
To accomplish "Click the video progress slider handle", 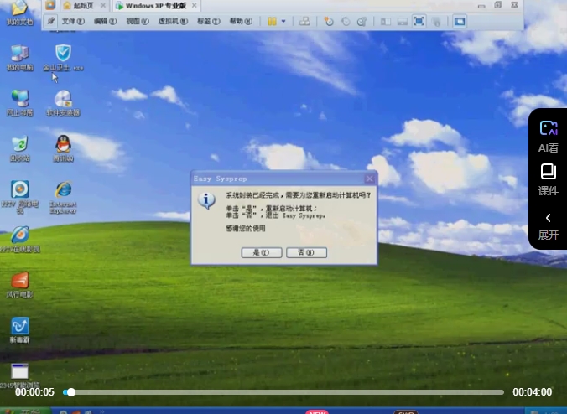I will coord(71,392).
